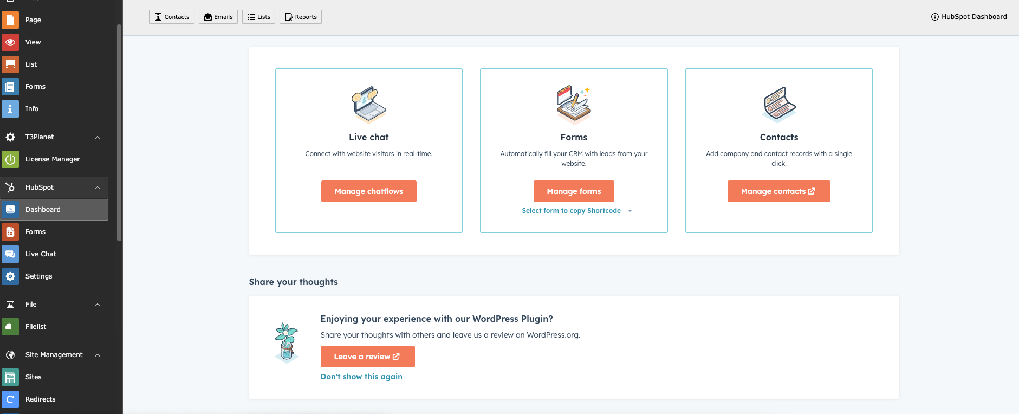Click the Live Chat sidebar icon
1019x414 pixels.
(x=10, y=254)
